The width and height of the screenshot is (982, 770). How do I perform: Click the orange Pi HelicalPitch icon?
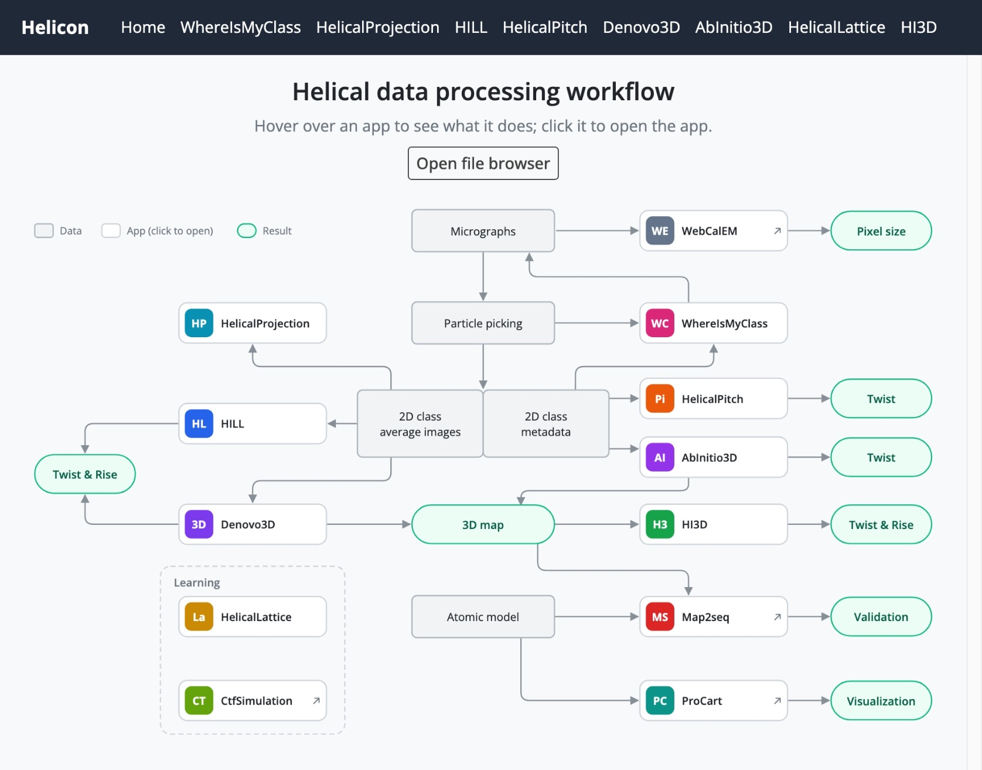pos(660,399)
